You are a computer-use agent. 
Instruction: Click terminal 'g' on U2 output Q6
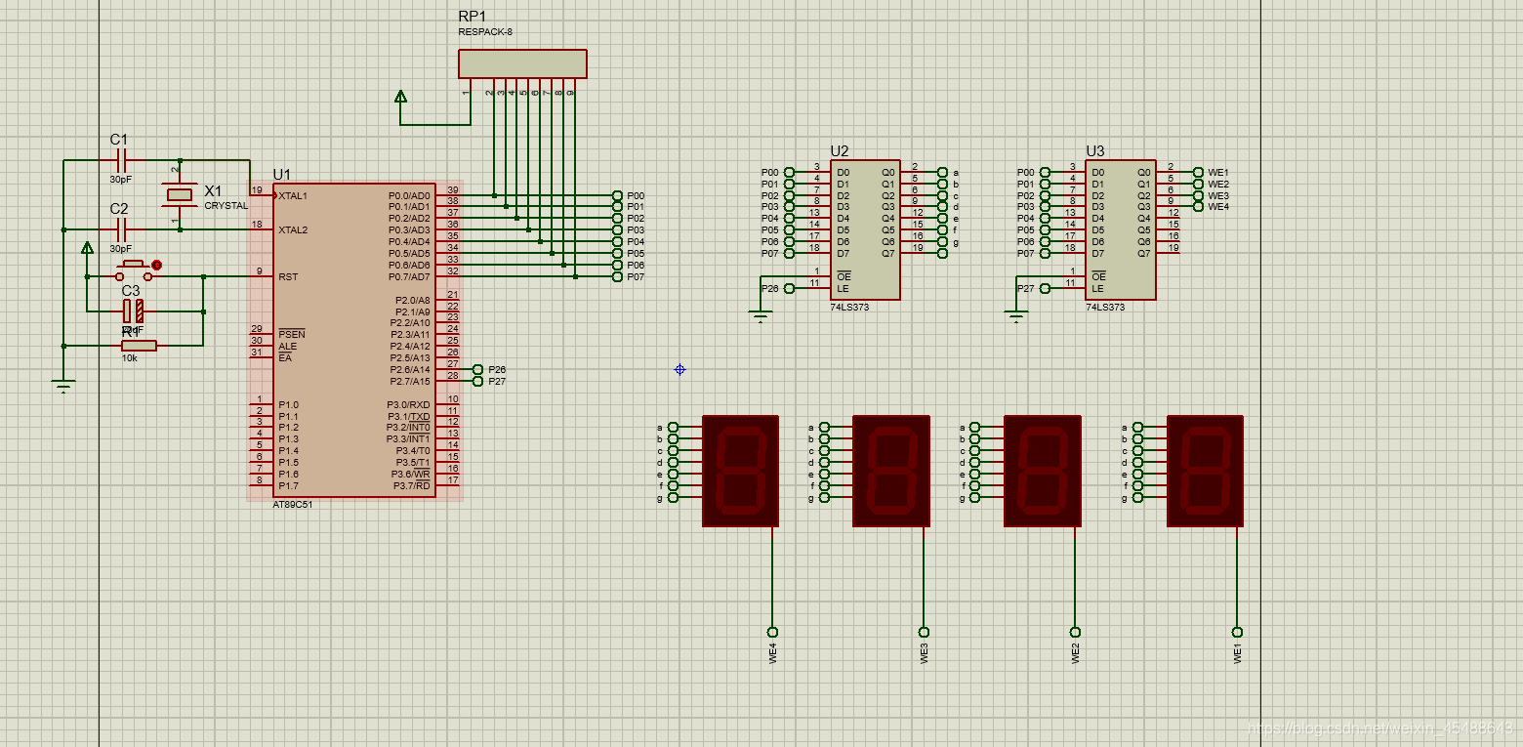click(942, 242)
